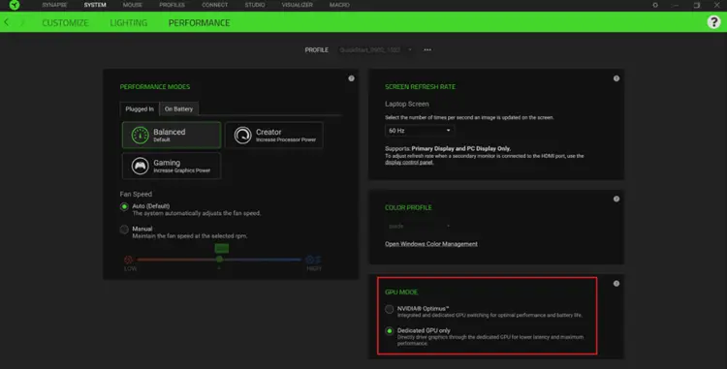Select NVIDIA Optimus GPU mode
727x369 pixels.
[389, 309]
